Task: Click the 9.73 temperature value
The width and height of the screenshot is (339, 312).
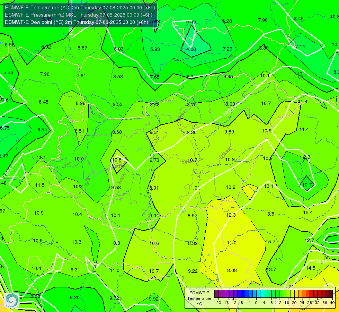Action: [154, 160]
